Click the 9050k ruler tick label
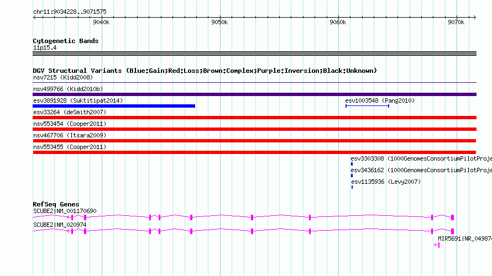Image resolution: width=492 pixels, height=276 pixels. click(x=219, y=22)
